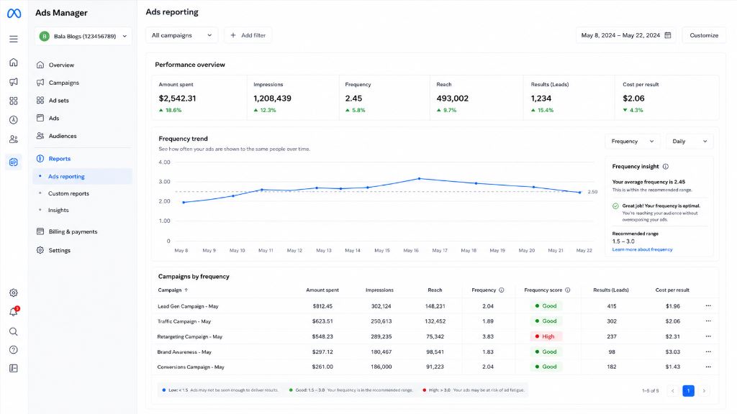Click the Amount spent $2,542.31 card
The width and height of the screenshot is (737, 414).
pyautogui.click(x=200, y=98)
